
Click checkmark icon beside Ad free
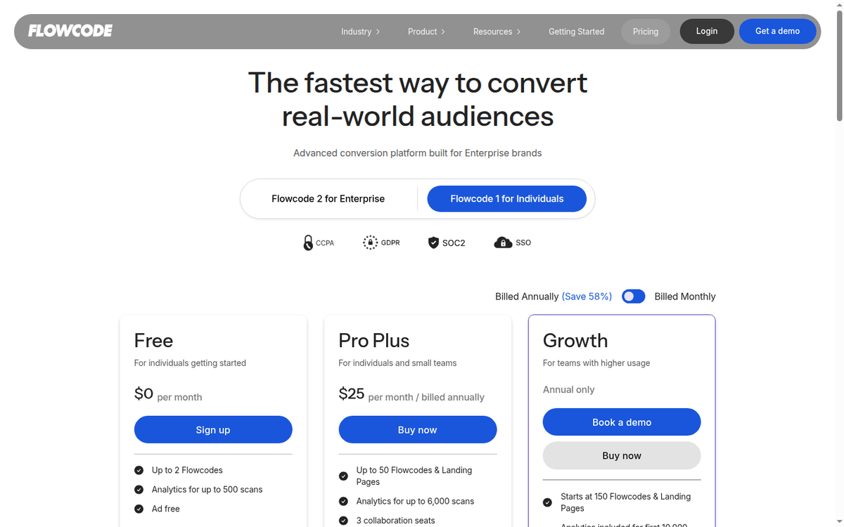(139, 509)
